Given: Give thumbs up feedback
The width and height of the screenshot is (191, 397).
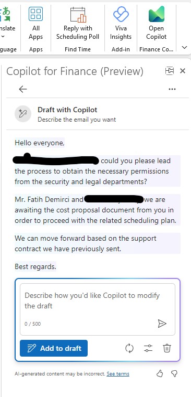Looking at the screenshot, I should tap(160, 373).
